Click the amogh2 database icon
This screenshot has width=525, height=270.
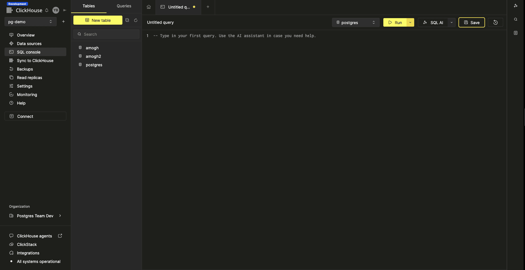click(x=80, y=56)
